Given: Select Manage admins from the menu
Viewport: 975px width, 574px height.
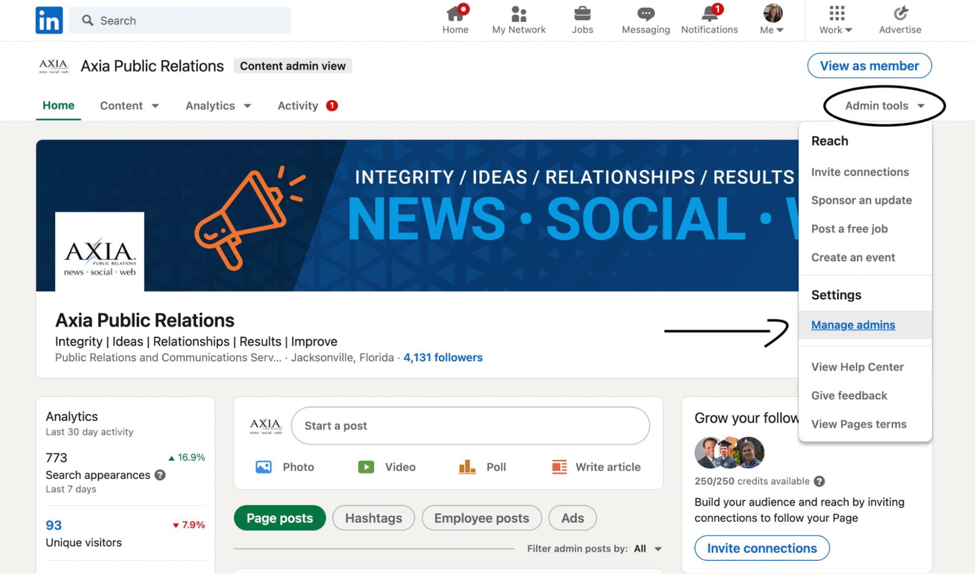Looking at the screenshot, I should pos(853,325).
